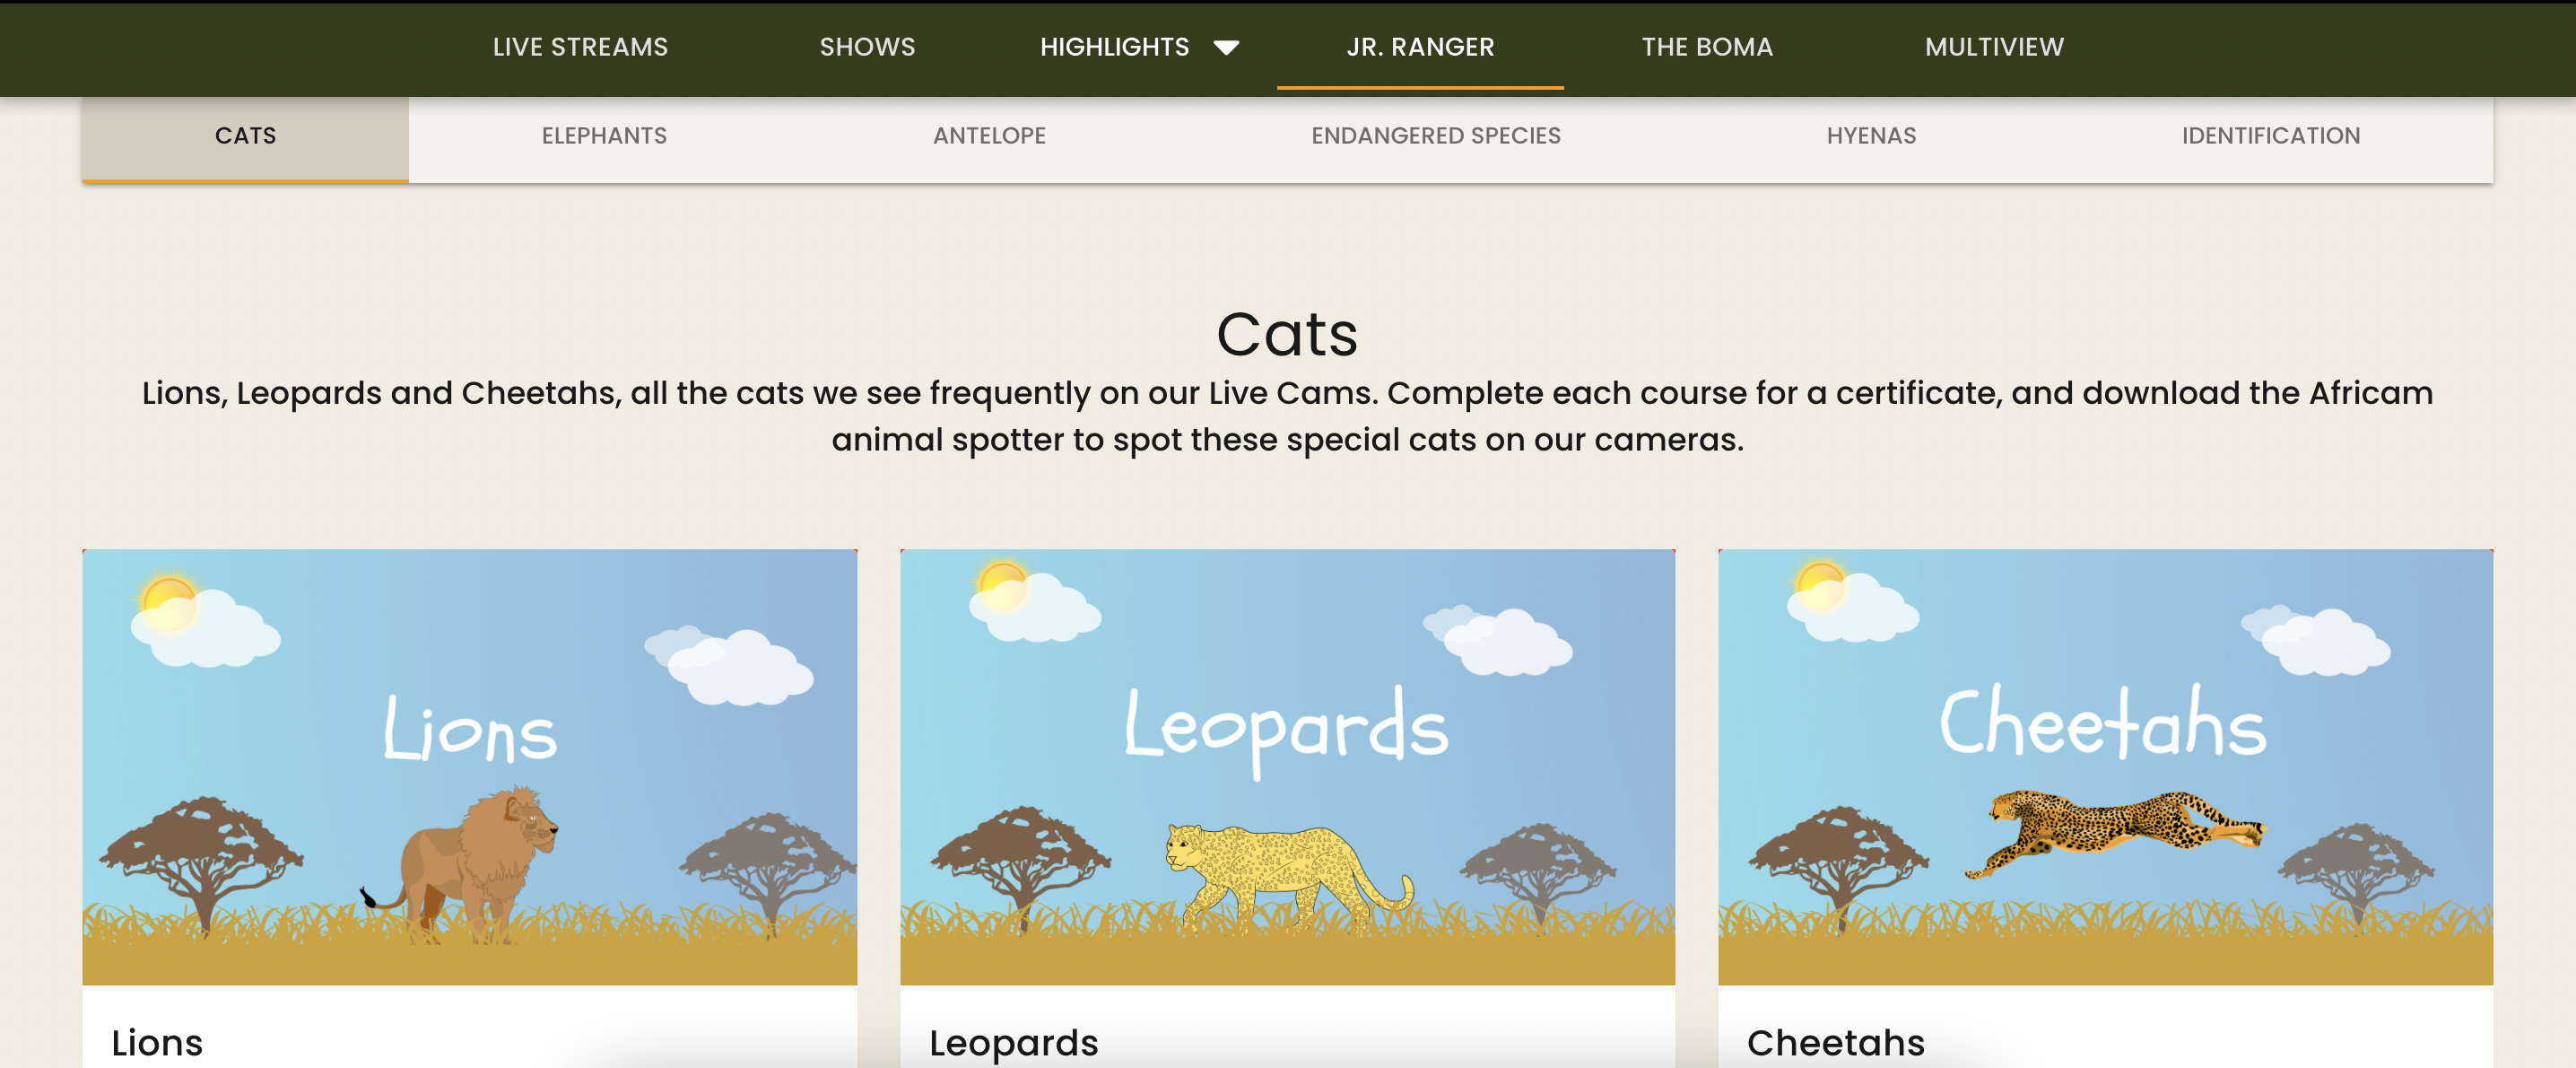Open the Endangered Species tab
Screen dimensions: 2576x1068
[x=1435, y=136]
